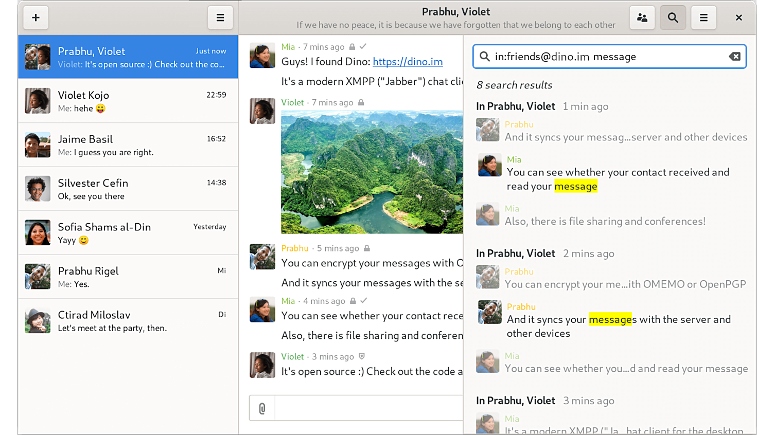This screenshot has height=435, width=774.
Task: Click the lock icon on Violet's image message
Action: [x=361, y=103]
